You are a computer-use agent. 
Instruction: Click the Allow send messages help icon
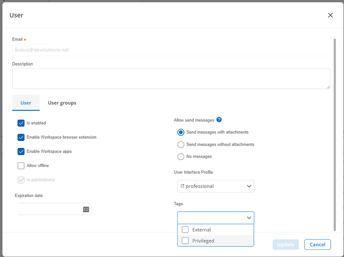(219, 120)
